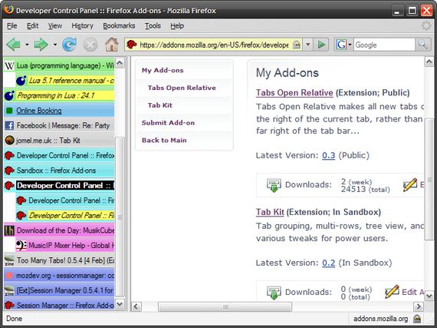Open the Tab Kit heading link

coord(270,212)
